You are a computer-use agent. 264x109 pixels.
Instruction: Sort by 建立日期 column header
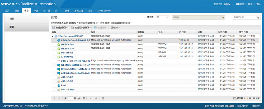(x=248, y=32)
